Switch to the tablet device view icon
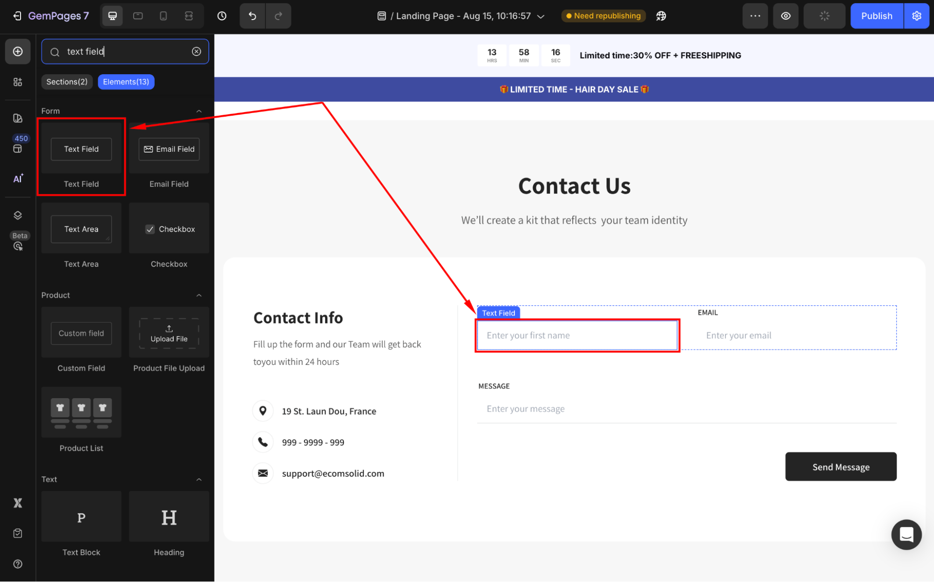 (x=138, y=16)
